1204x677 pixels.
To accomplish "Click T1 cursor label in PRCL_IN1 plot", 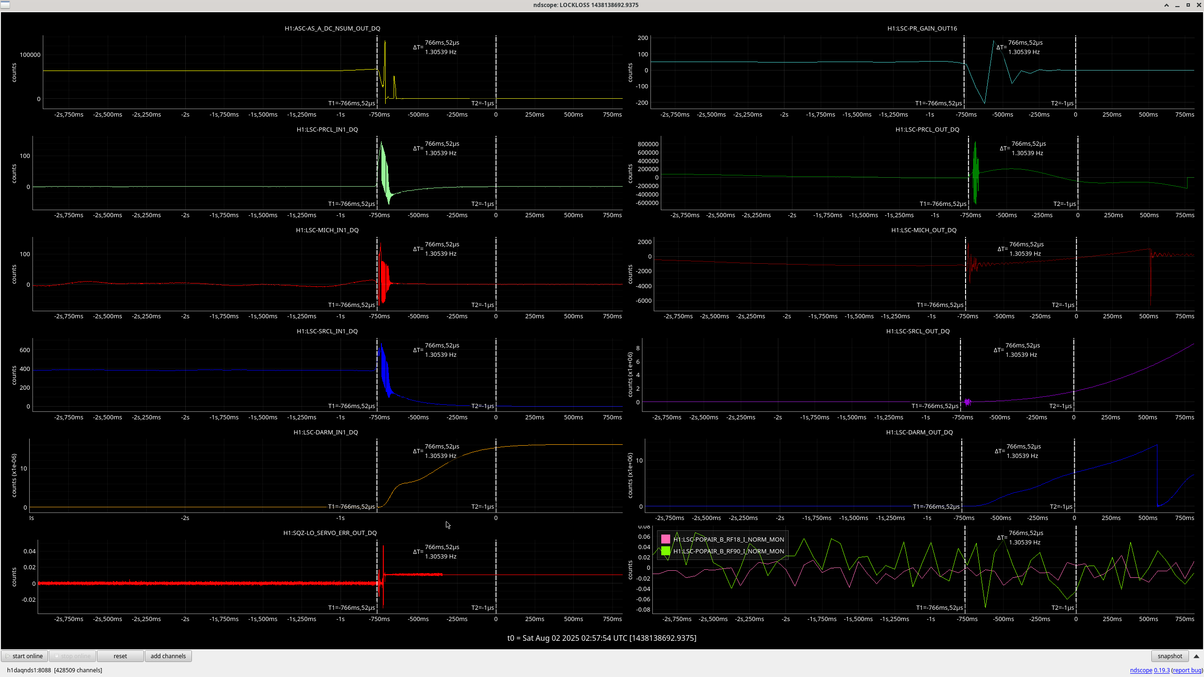I will (351, 204).
